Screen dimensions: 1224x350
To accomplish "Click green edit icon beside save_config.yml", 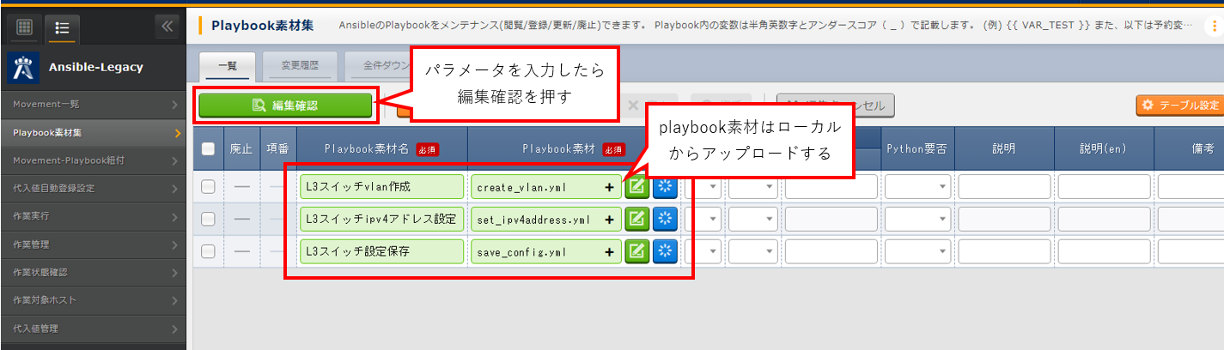I will click(636, 251).
